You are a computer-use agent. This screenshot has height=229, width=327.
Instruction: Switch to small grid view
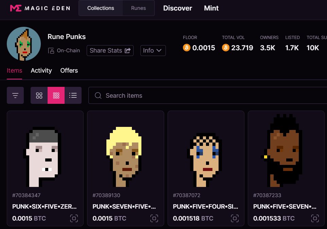click(x=56, y=95)
